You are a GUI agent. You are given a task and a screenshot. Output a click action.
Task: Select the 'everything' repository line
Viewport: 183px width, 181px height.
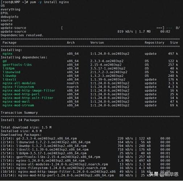click(x=11, y=9)
